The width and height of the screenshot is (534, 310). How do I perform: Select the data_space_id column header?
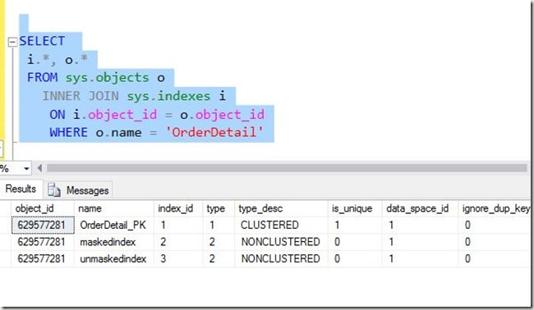click(x=420, y=208)
